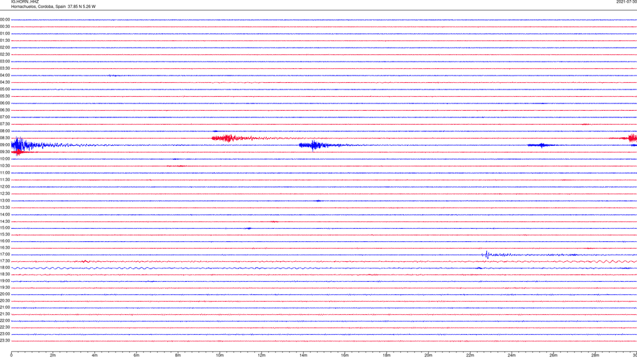Select the 07:30 trace time label

coord(5,124)
